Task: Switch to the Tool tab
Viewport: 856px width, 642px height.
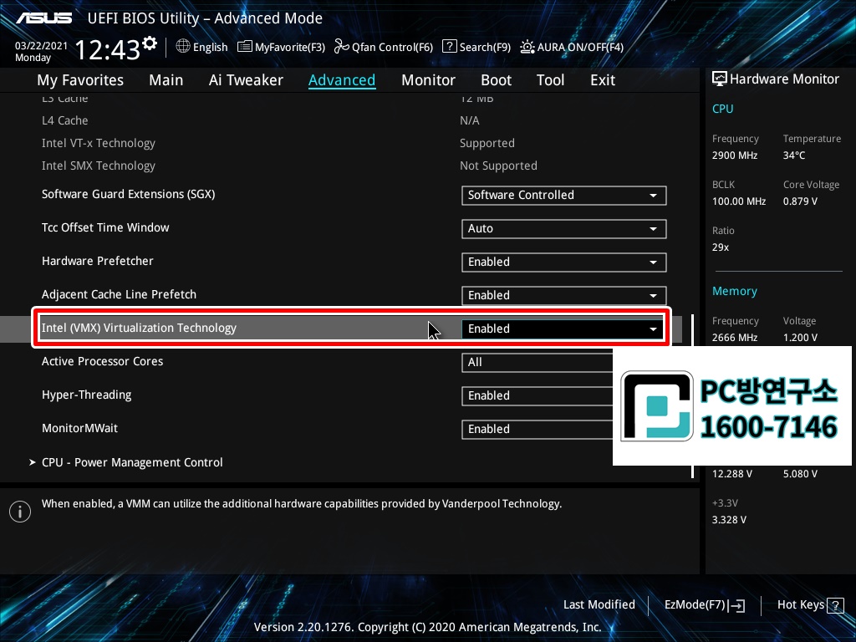Action: tap(550, 80)
